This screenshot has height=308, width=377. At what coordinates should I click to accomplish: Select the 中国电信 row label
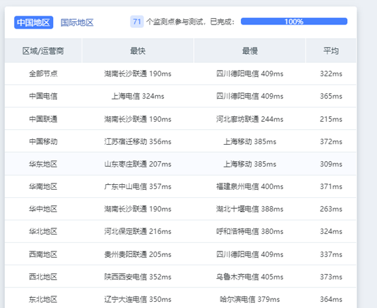44,96
